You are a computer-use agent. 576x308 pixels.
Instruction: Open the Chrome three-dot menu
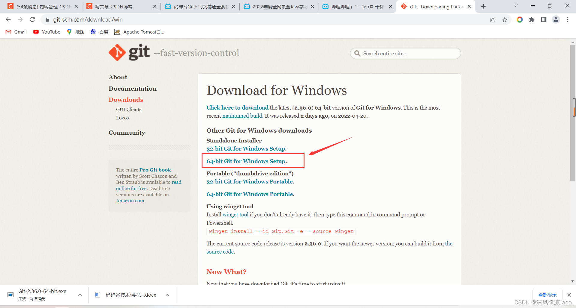(568, 20)
